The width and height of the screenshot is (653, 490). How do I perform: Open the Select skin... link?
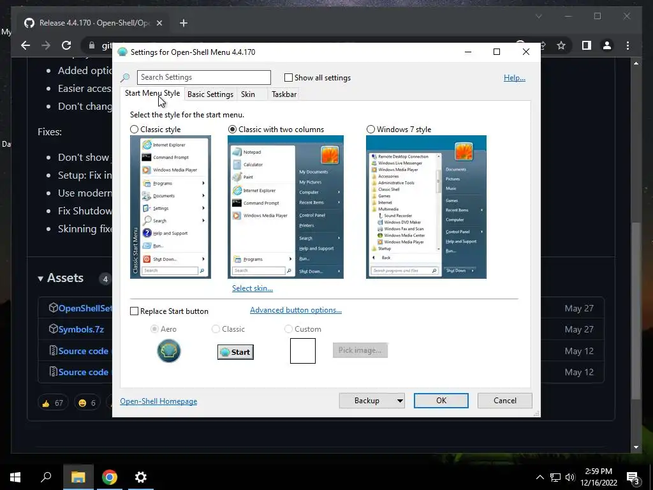[x=253, y=288]
